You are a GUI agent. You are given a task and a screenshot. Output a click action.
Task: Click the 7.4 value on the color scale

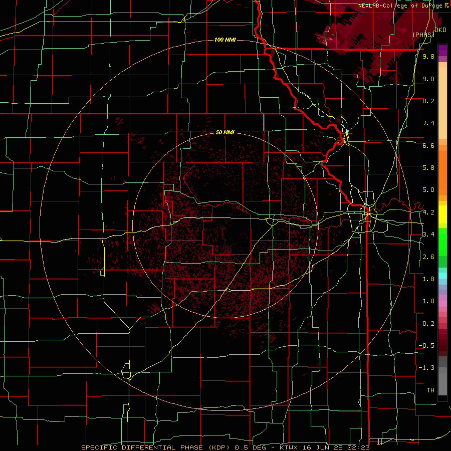(x=428, y=123)
